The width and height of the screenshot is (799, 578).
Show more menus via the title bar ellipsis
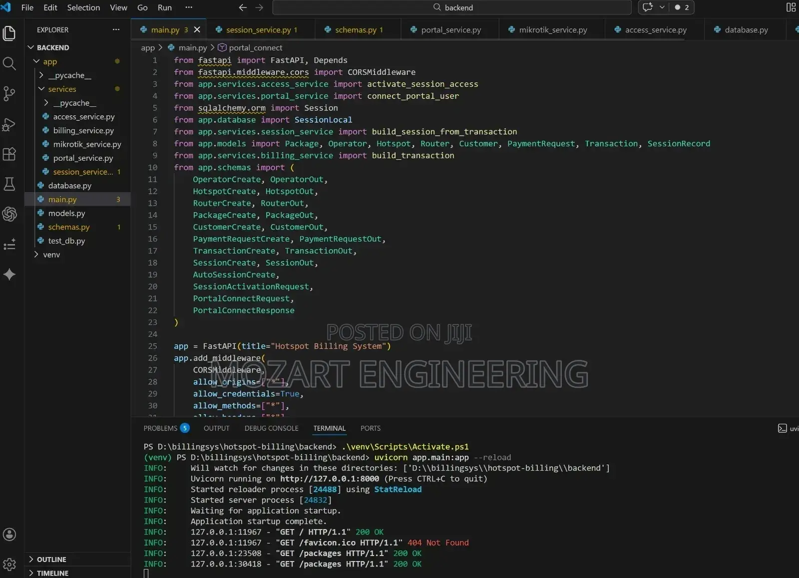[x=189, y=7]
